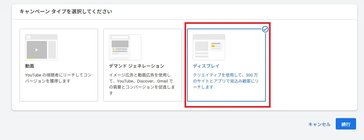Click yellow ad badge in デマンド ジェネレーション illustration
Screen dimensions: 364x140
coord(113,49)
